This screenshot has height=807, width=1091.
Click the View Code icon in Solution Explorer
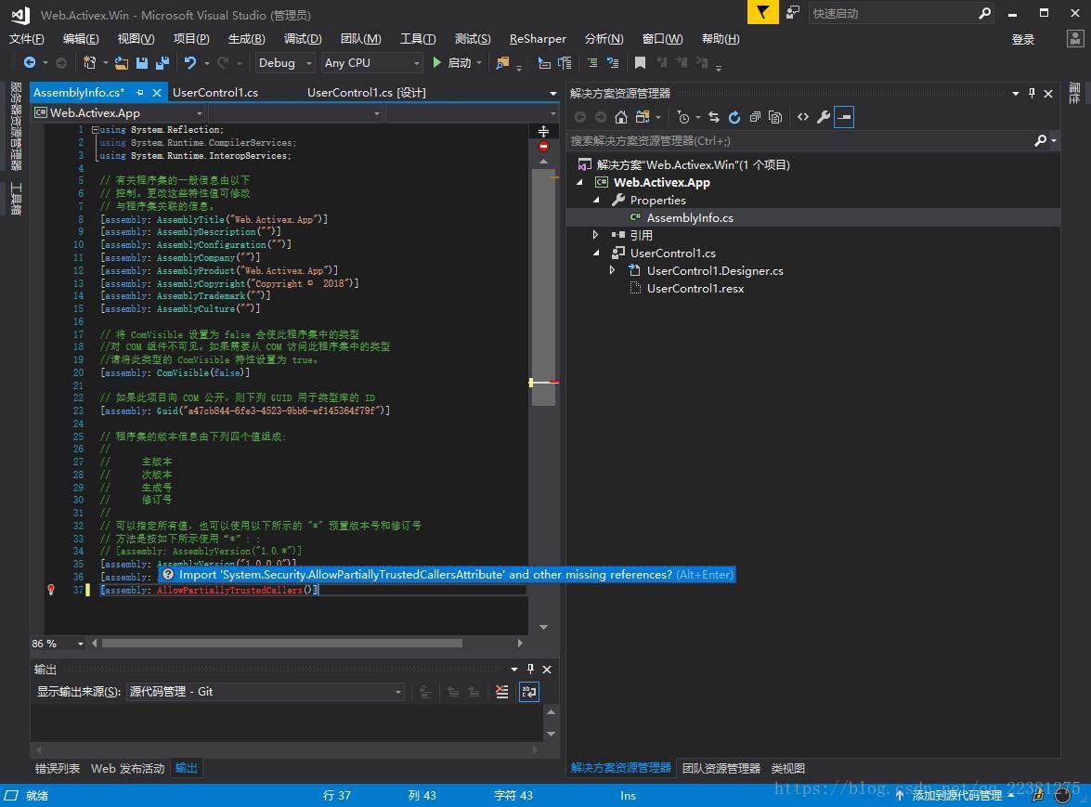pyautogui.click(x=803, y=117)
